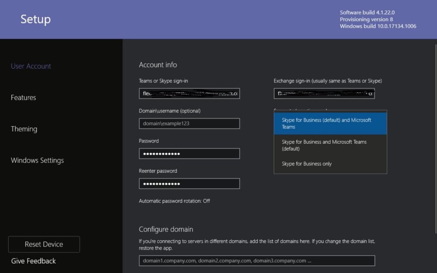Select the Password input box

point(189,154)
